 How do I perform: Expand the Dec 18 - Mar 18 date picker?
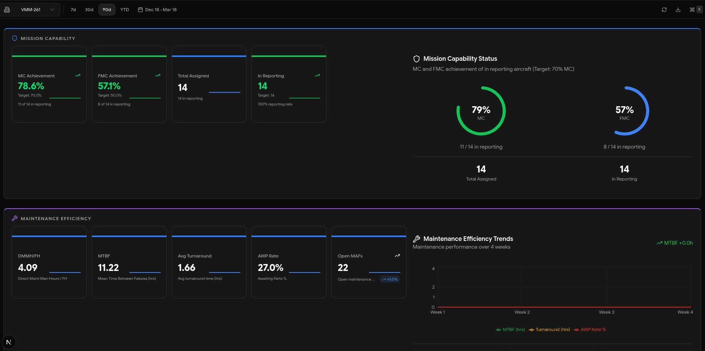click(161, 10)
